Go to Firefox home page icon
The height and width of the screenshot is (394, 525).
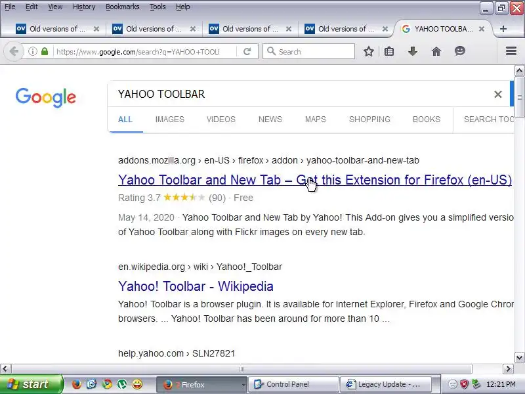coord(436,52)
